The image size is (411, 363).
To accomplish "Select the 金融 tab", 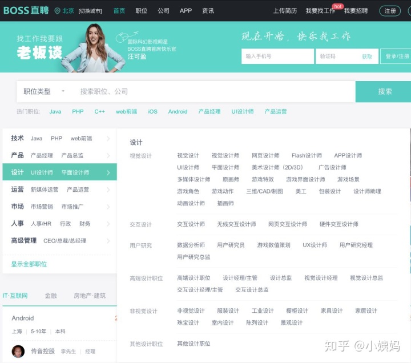I will pyautogui.click(x=51, y=296).
